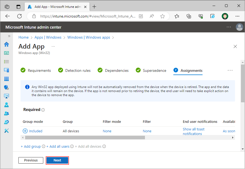Viewport: 245px width, 169px height.
Task: Click the Next button
Action: (57, 160)
